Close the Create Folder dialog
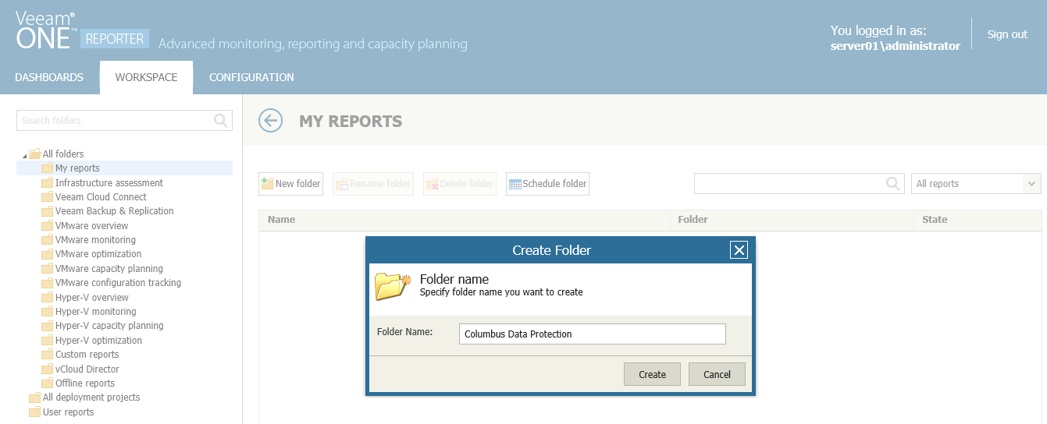Image resolution: width=1047 pixels, height=424 pixels. (x=739, y=250)
